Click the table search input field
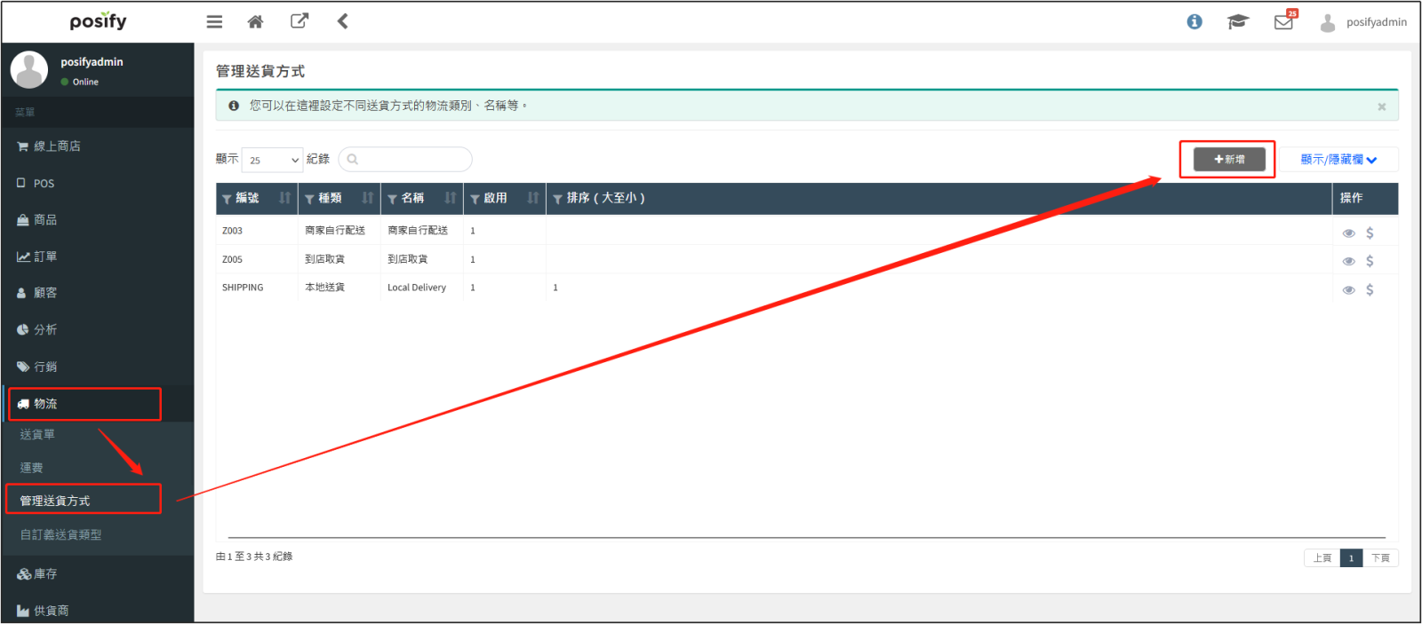The image size is (1422, 624). [405, 160]
